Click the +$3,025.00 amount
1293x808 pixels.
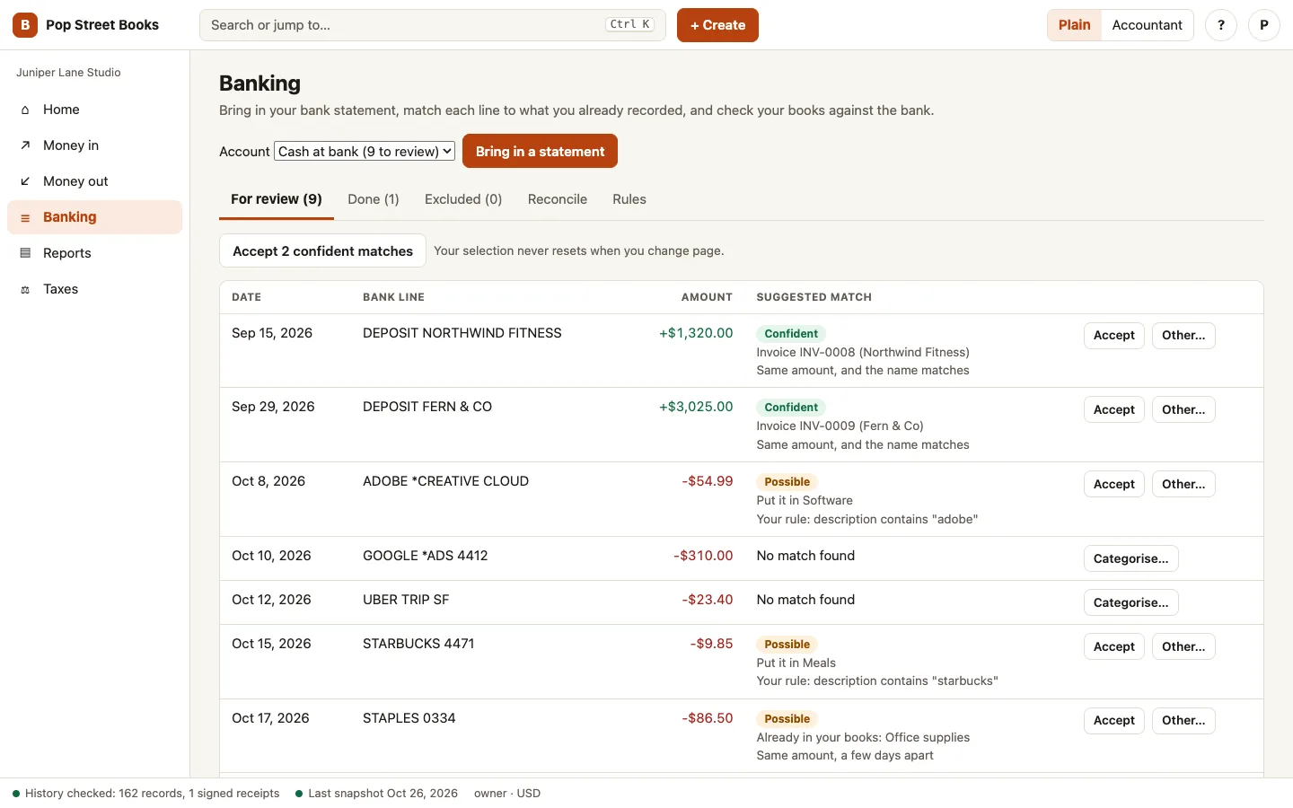(x=696, y=407)
